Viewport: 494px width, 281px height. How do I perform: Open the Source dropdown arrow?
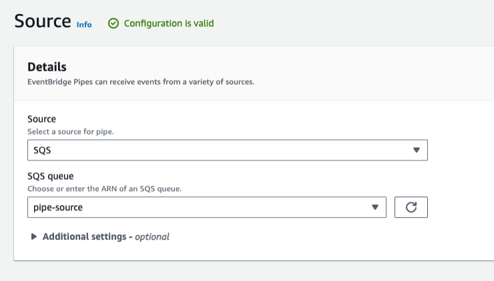[416, 150]
